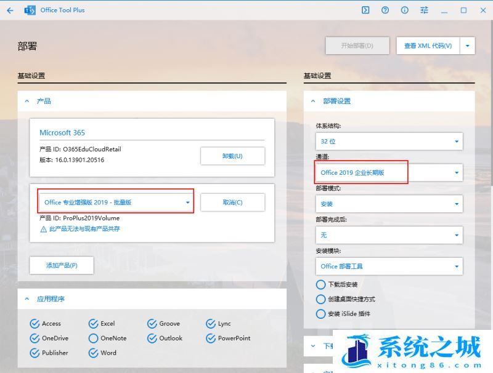
Task: Click the text 版本: 16.0.13901.20516
Action: click(x=71, y=160)
